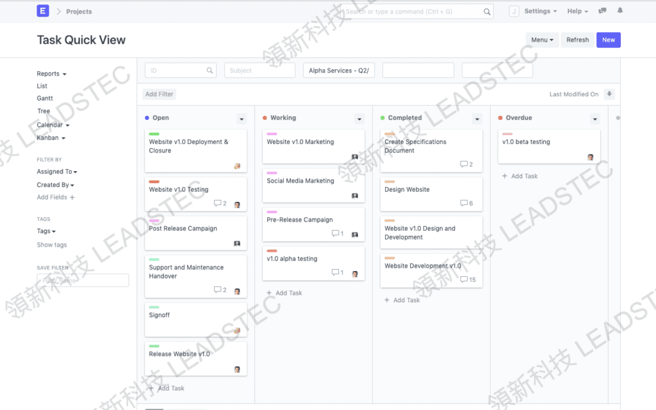Switch to the Gantt view in sidebar

coord(45,98)
